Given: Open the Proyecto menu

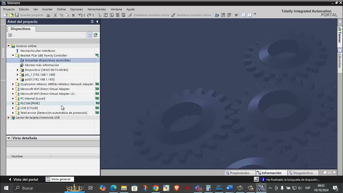Looking at the screenshot, I should coord(9,9).
